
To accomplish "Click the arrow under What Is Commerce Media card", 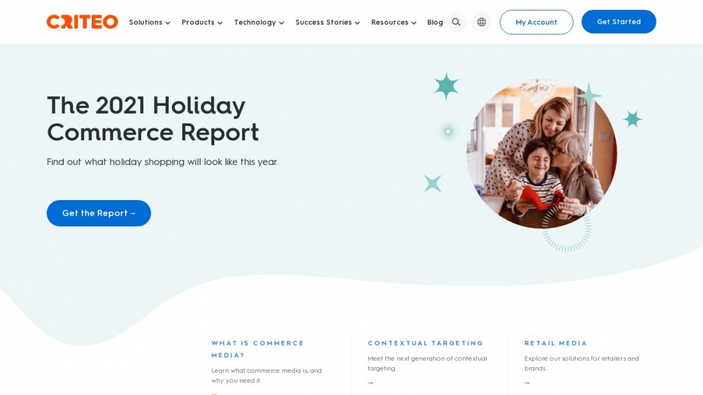I will pyautogui.click(x=214, y=392).
